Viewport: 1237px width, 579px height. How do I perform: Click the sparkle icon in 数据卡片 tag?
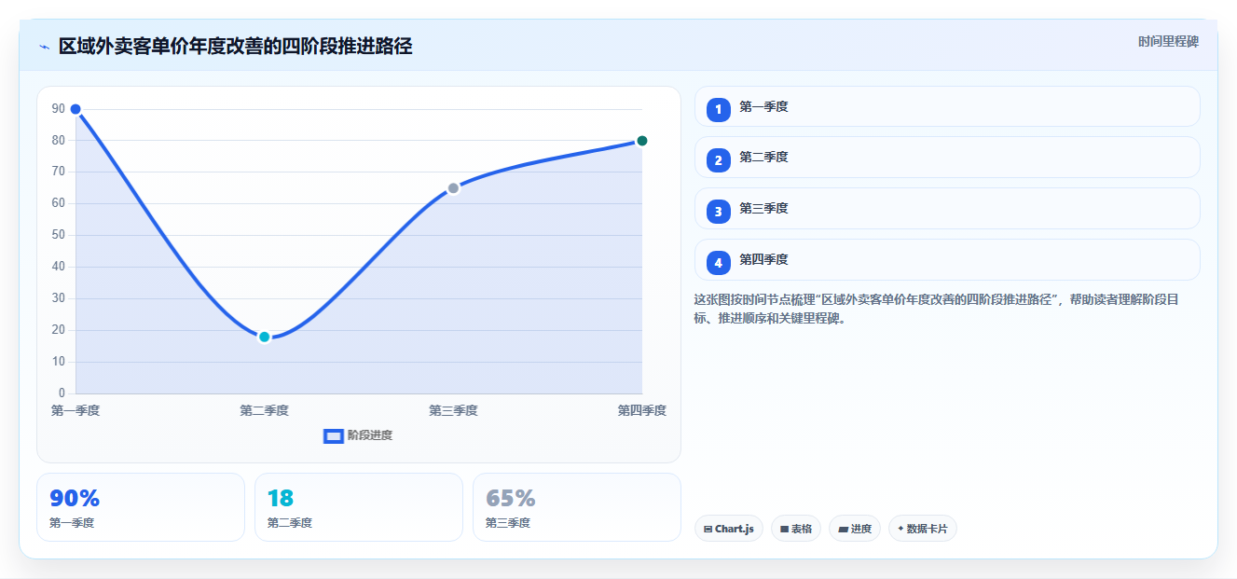click(900, 529)
